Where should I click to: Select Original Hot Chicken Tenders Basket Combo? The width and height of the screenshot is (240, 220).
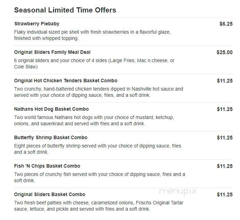tap(66, 81)
